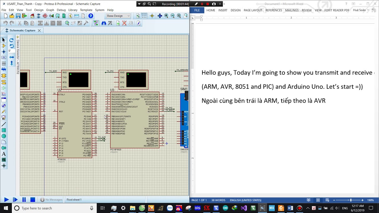This screenshot has width=379, height=213.
Task: Click the rotation angle input field
Action: point(12,51)
